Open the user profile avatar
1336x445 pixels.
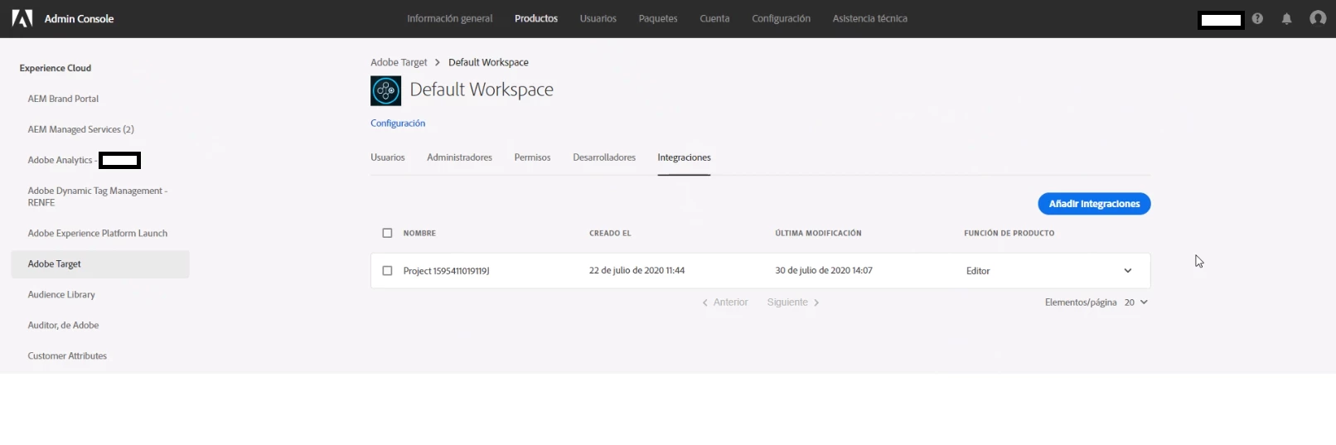tap(1318, 18)
